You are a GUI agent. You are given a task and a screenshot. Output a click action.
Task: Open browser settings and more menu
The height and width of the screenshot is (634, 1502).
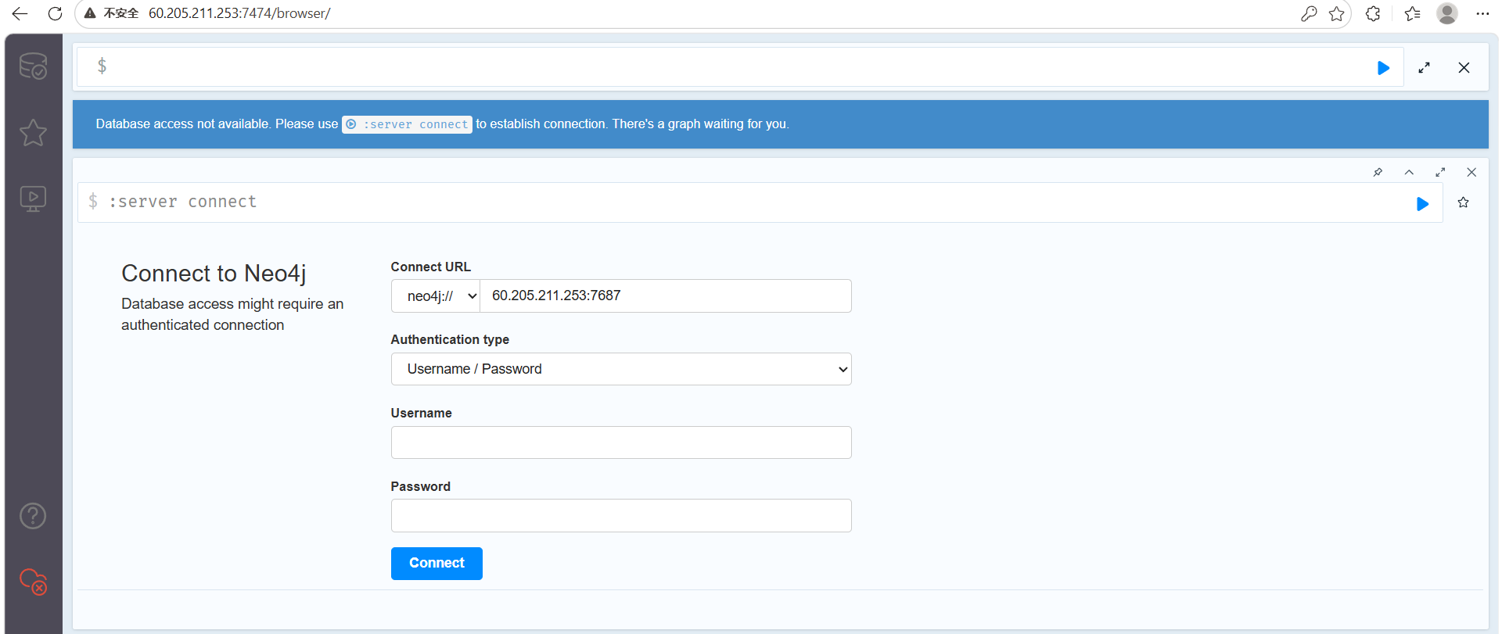point(1482,13)
